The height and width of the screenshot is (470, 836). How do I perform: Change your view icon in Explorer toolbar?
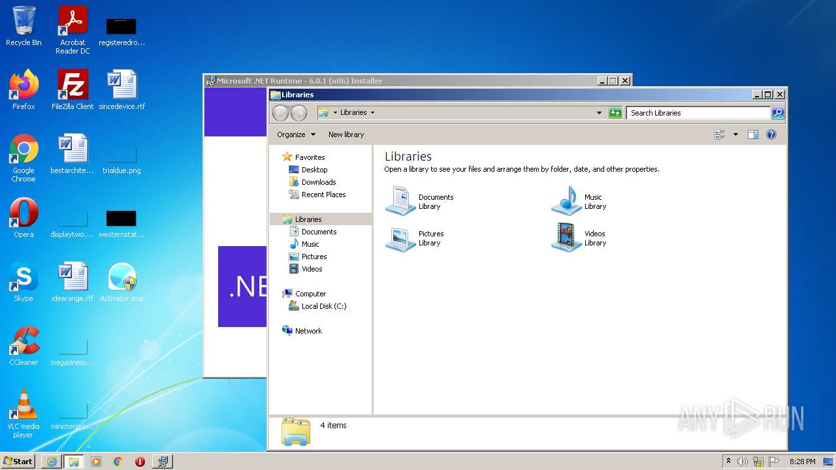[720, 134]
